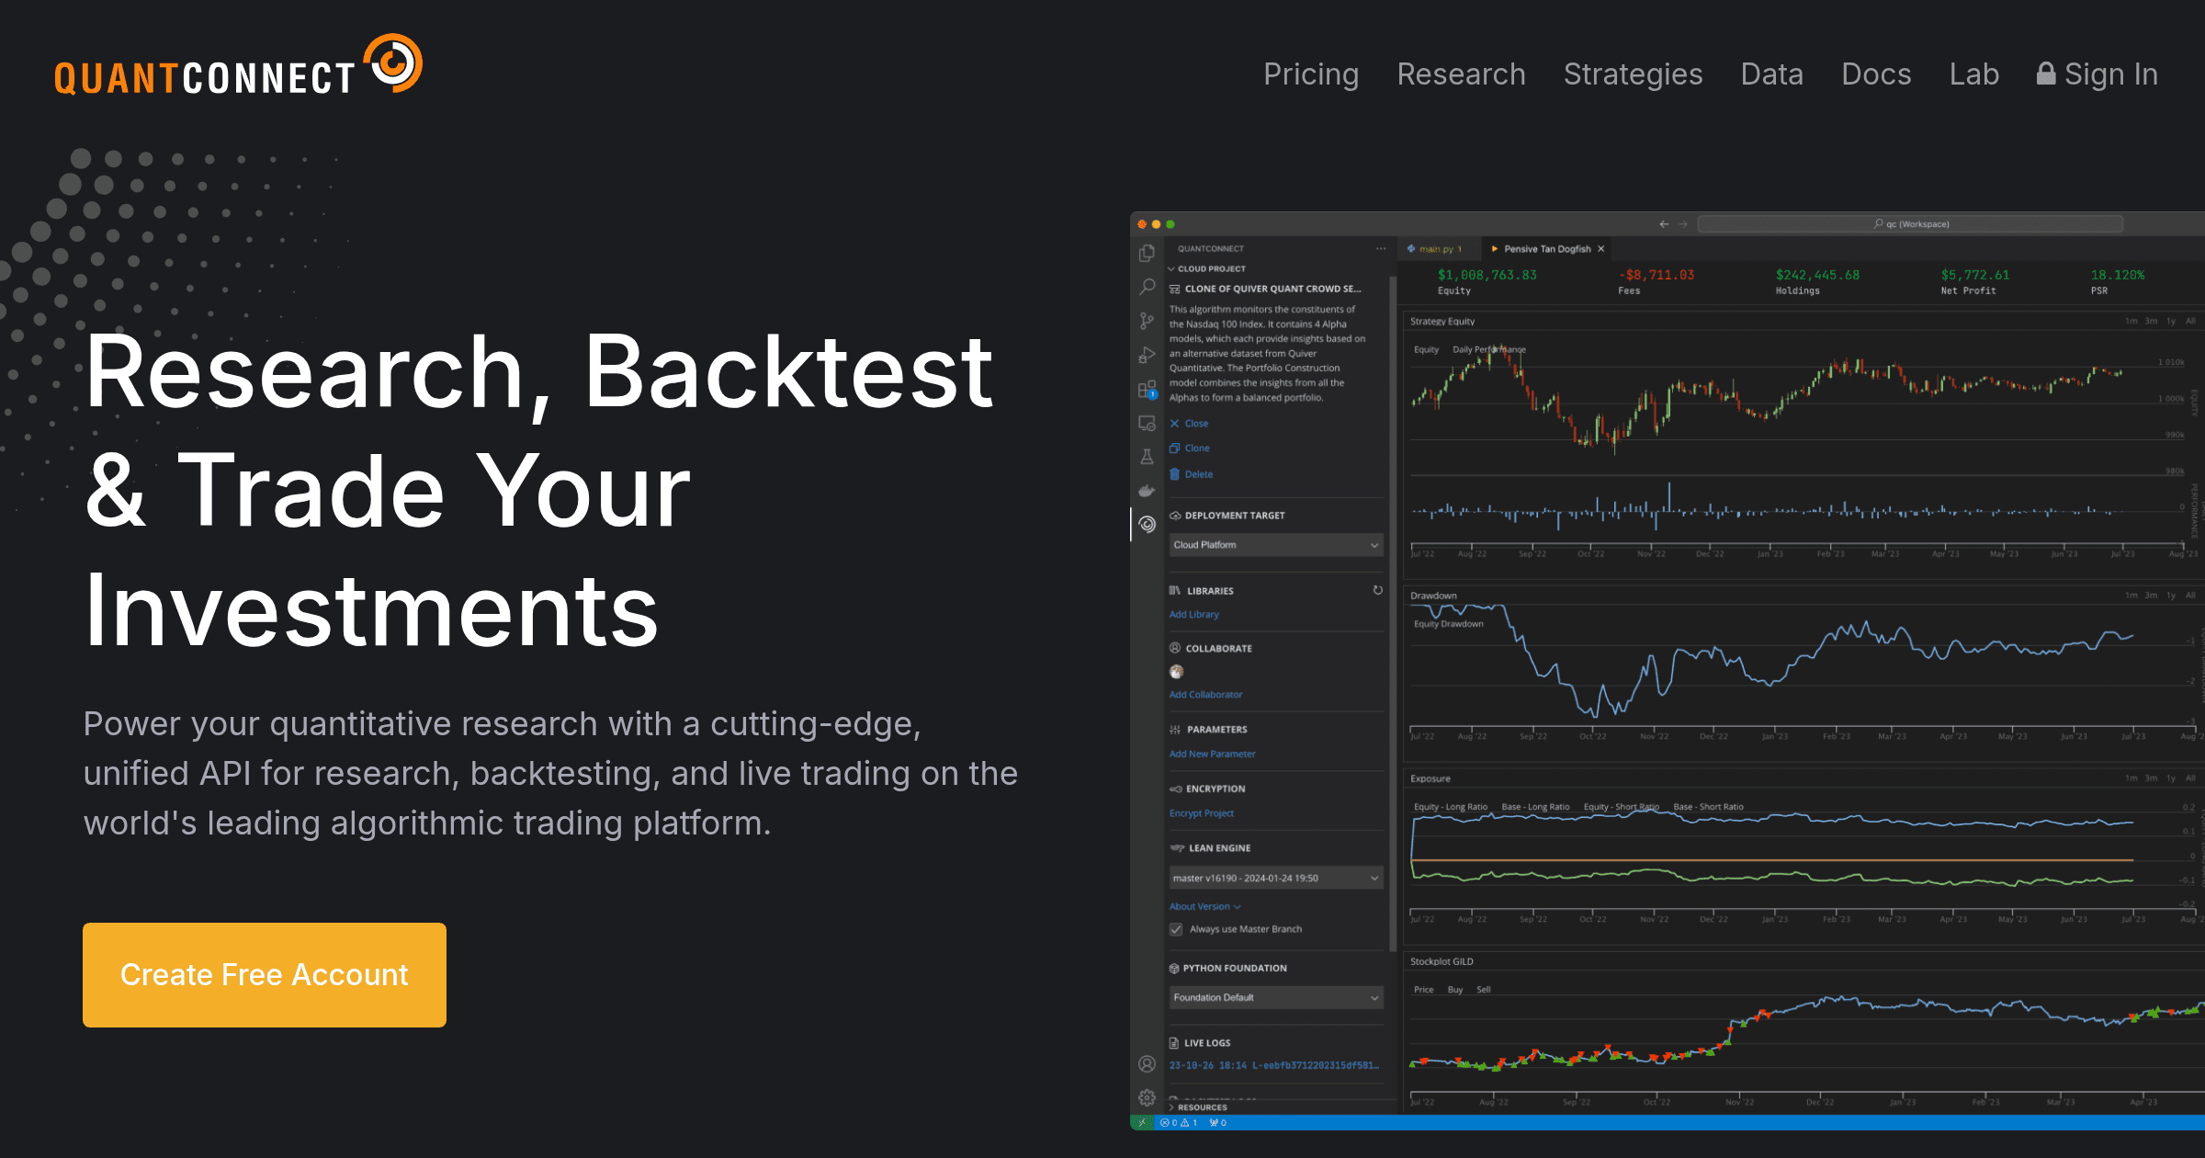2205x1158 pixels.
Task: Toggle Equity Drawdown series in legend
Action: (x=1448, y=624)
